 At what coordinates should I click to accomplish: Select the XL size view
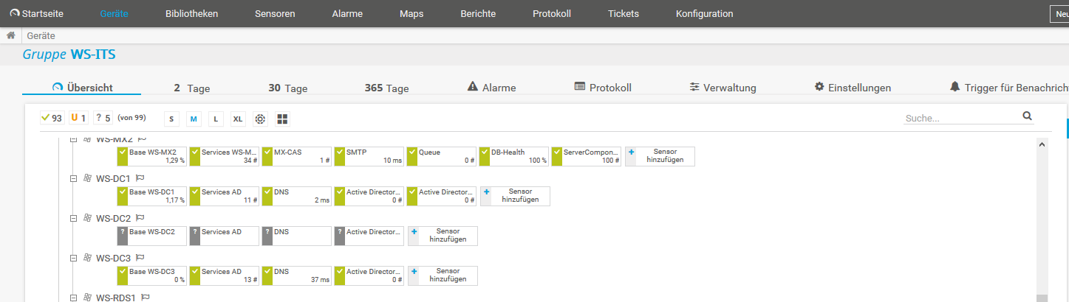(x=238, y=119)
